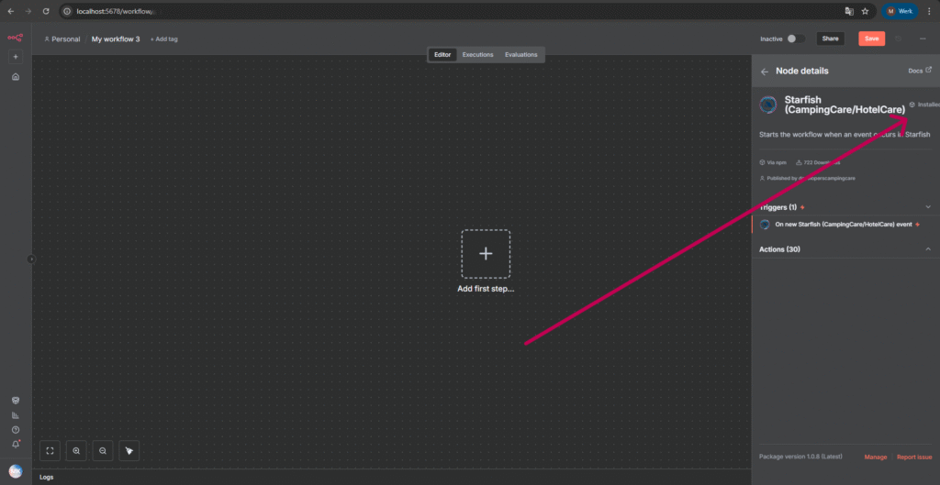Toggle the Inactive workflow switch
This screenshot has height=485, width=940.
click(796, 39)
